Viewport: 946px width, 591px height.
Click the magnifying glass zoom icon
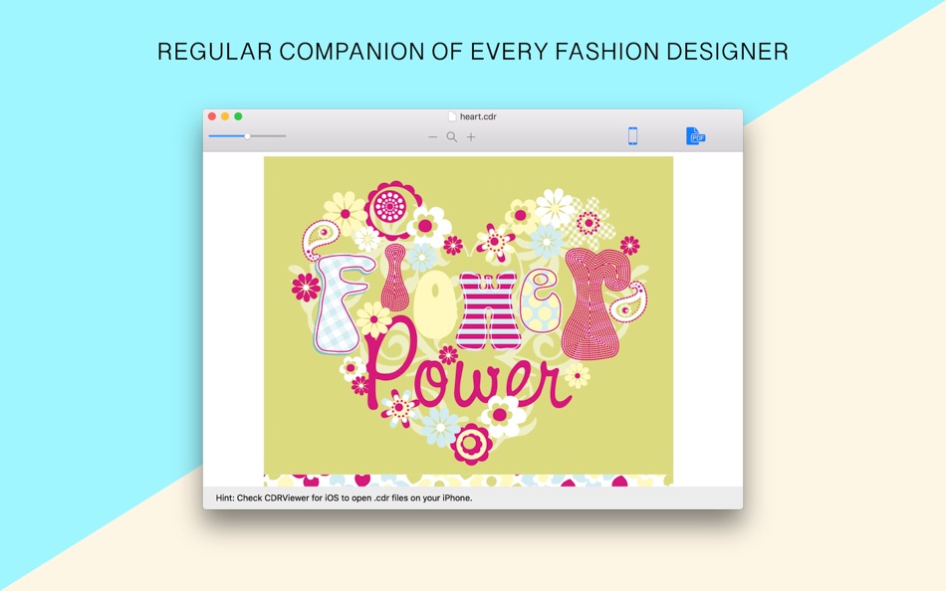(451, 137)
